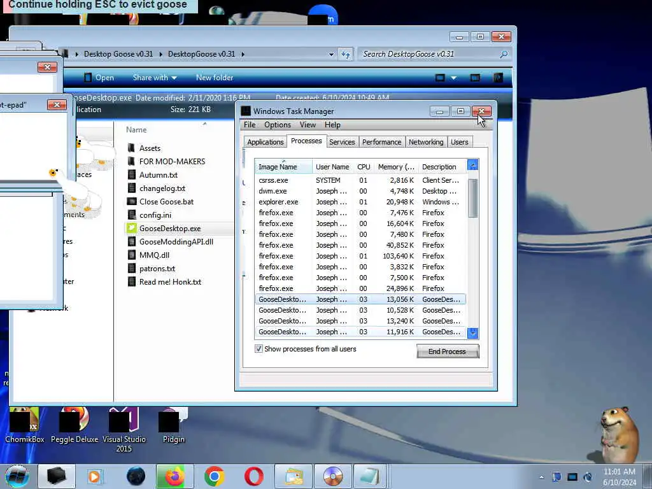Select the FOR MOD-MAKERS folder icon
This screenshot has width=652, height=489.
click(x=131, y=161)
